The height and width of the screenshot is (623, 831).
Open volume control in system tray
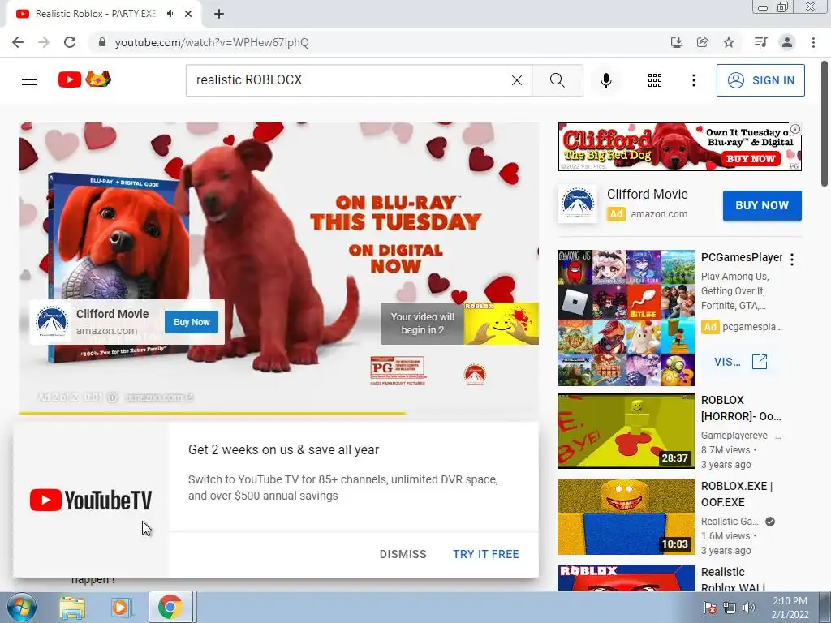point(749,608)
